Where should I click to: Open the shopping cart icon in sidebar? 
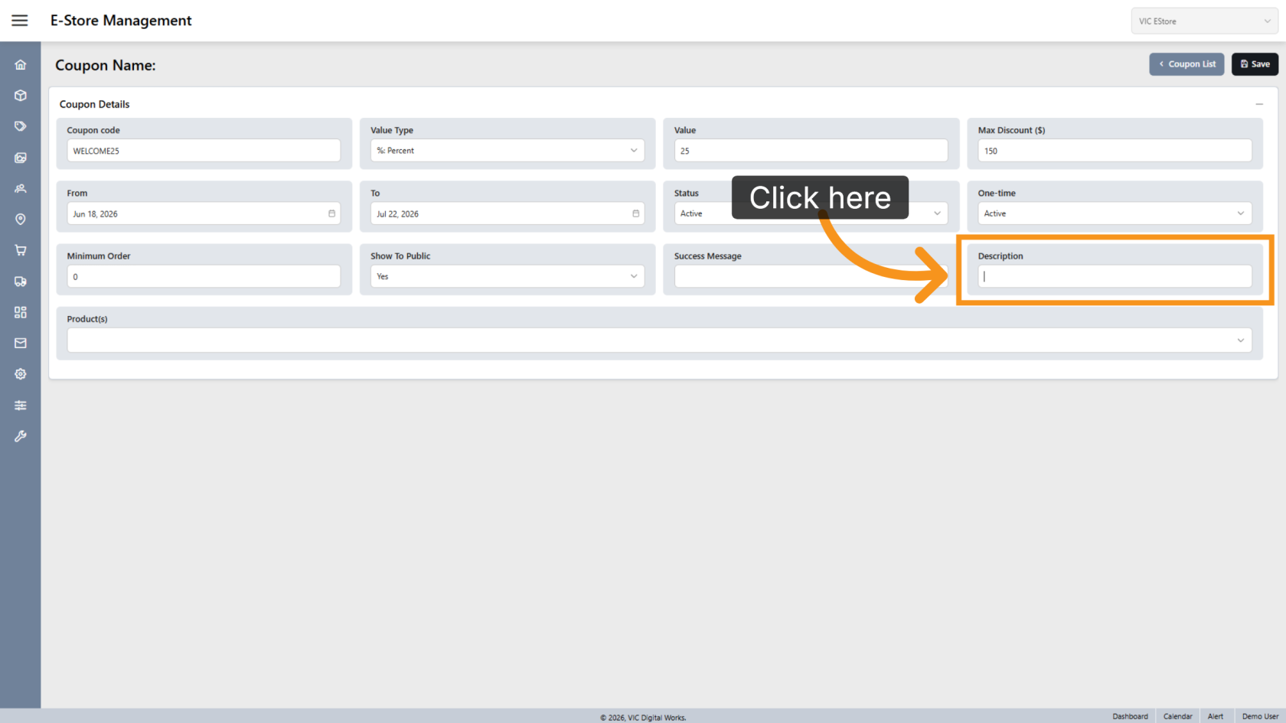click(21, 250)
